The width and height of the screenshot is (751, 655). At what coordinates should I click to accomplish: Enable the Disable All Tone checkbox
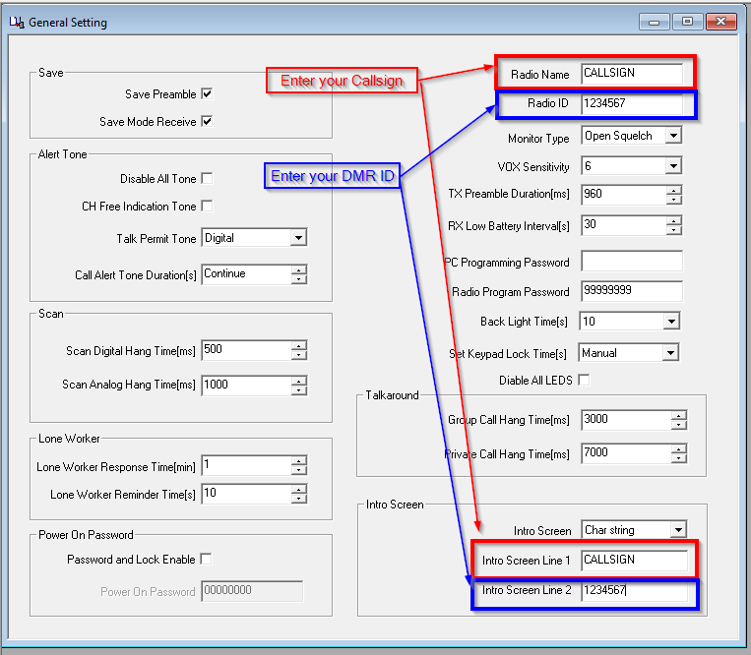point(207,178)
